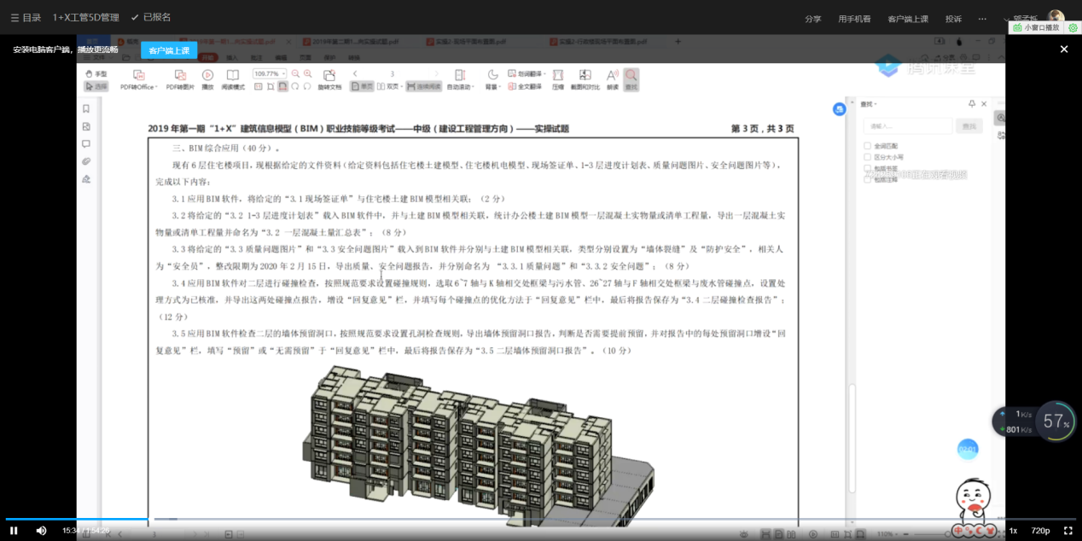The width and height of the screenshot is (1082, 541).
Task: Open the zoom percentage dropdown showing 109.77%
Action: (x=282, y=73)
